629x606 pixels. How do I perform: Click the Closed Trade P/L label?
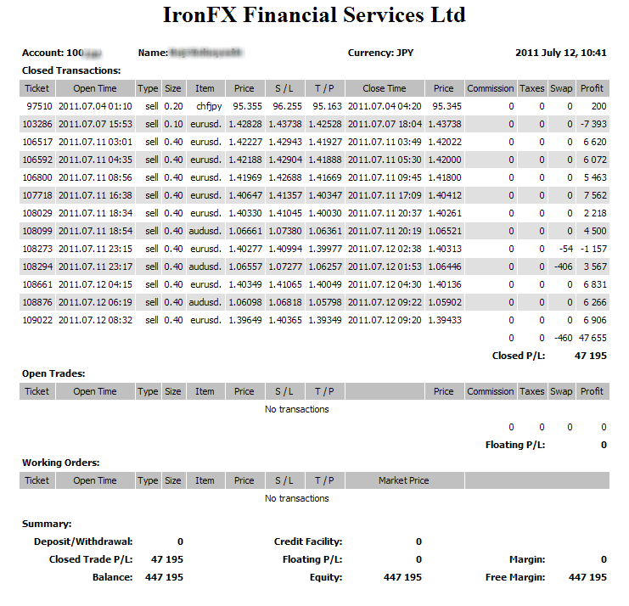coord(91,559)
